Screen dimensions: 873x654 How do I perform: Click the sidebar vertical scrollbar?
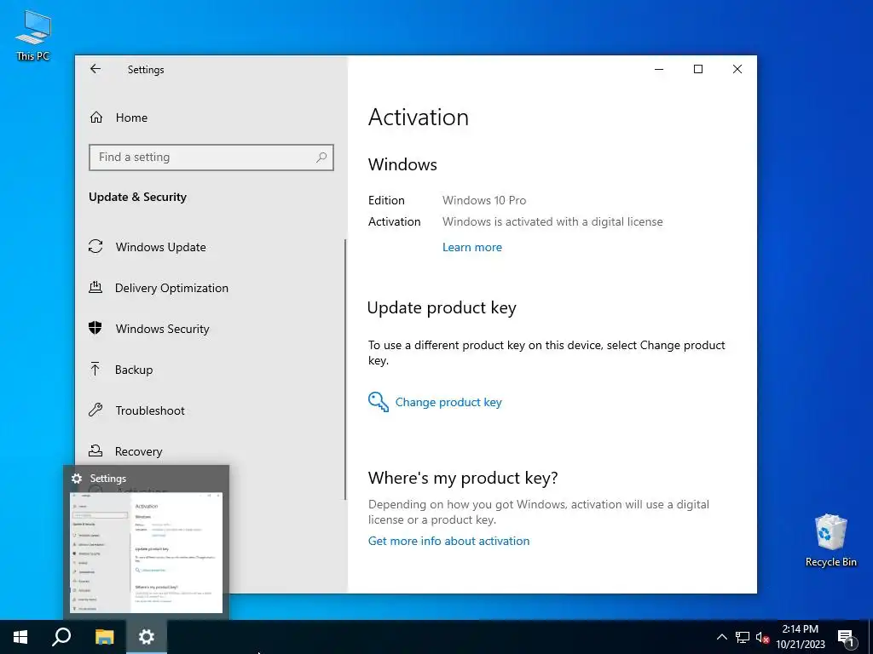[x=345, y=370]
